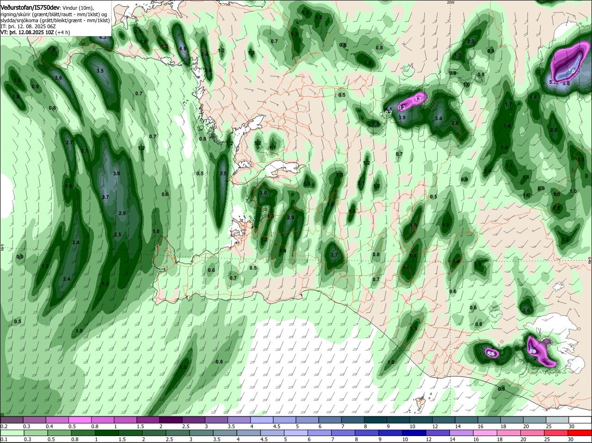The image size is (592, 443).
Task: Click the 2.3 rainfall value on the map
Action: point(471,41)
